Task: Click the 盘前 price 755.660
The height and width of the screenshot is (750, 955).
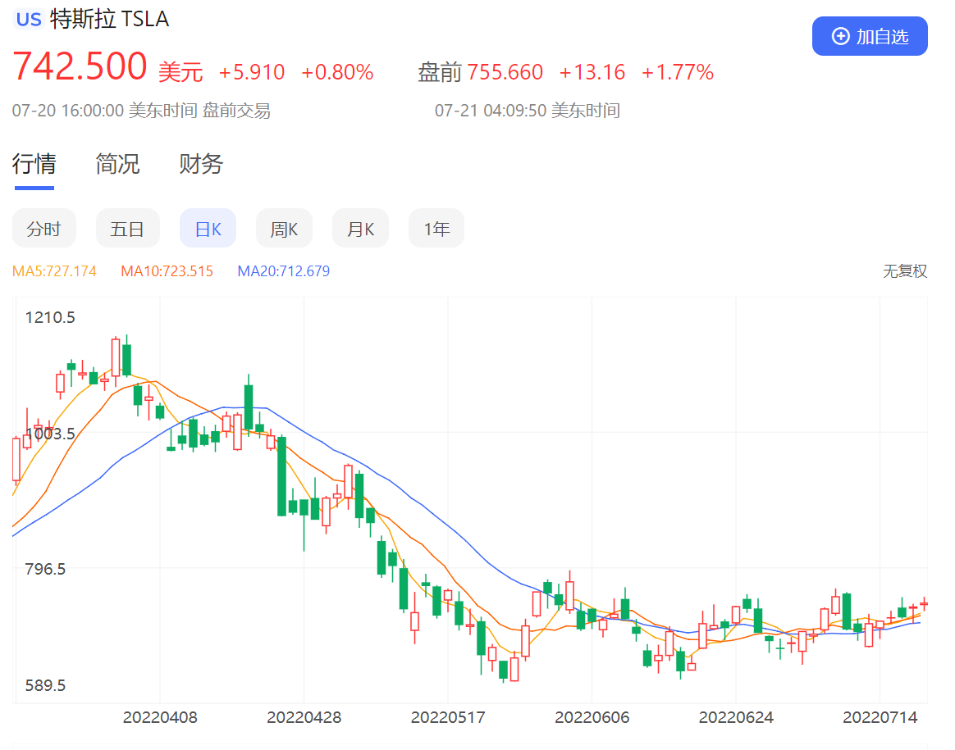Action: pyautogui.click(x=505, y=72)
